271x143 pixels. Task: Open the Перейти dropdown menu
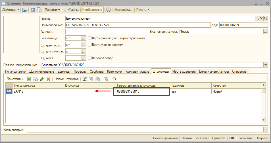(53, 10)
